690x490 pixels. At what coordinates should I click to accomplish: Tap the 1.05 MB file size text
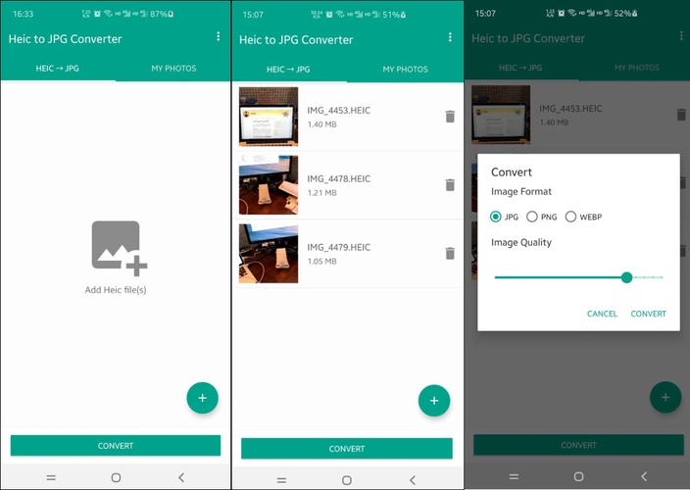[x=322, y=262]
